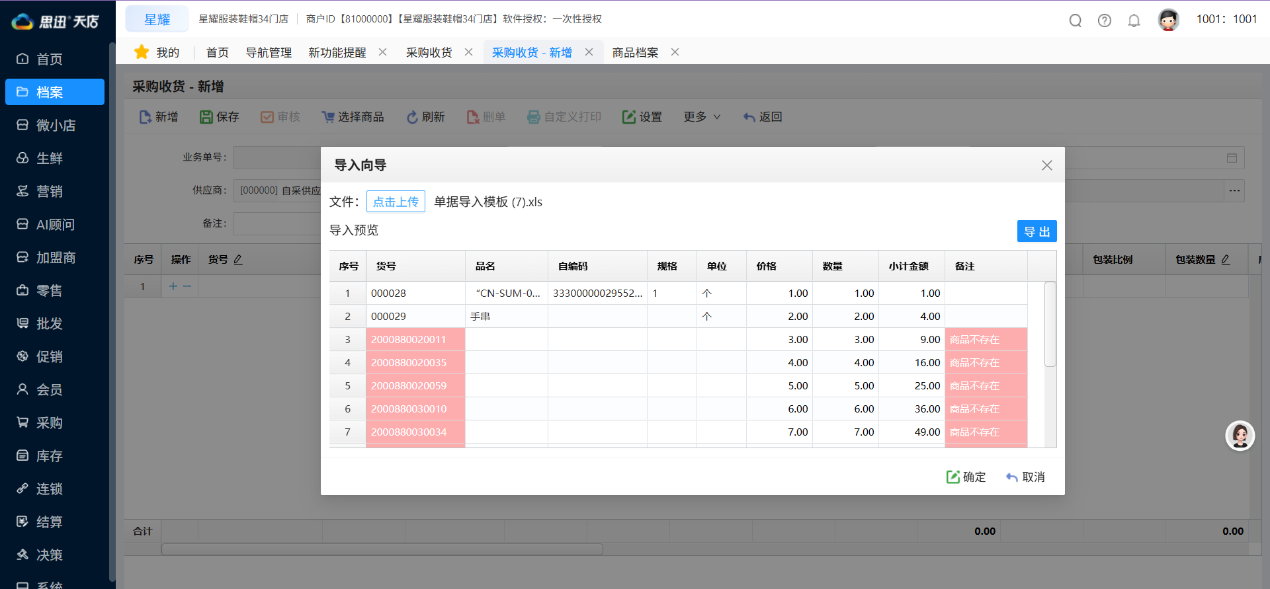1270x589 pixels.
Task: Switch to 采购收货 tab
Action: tap(429, 52)
